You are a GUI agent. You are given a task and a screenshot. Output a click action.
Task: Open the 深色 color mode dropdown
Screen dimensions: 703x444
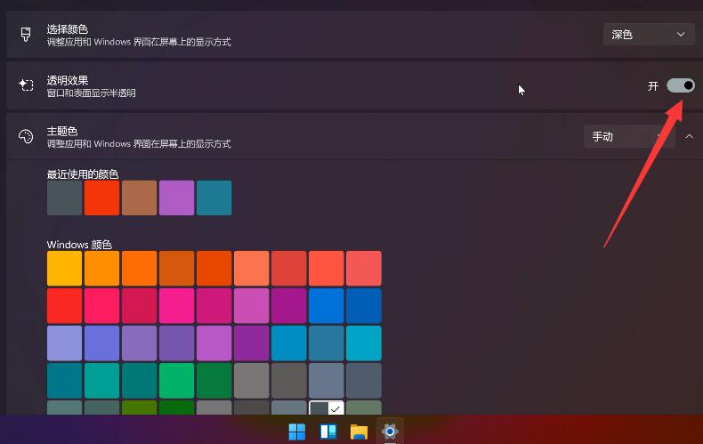click(x=649, y=35)
